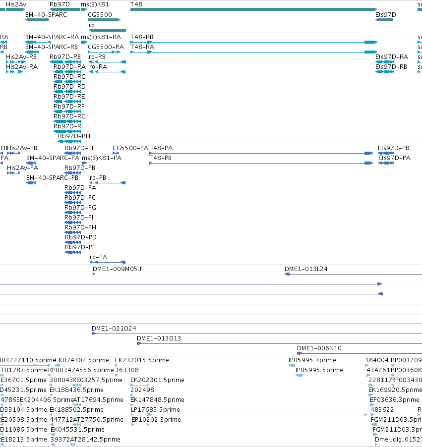Click the ro-PA protein label
Image resolution: width=422 pixels, height=447 pixels.
point(99,257)
